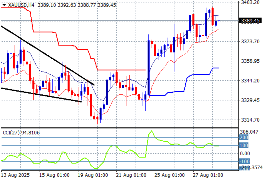Viewport: 264px width, 180px height.
Task: Click the CCI 100 level label
Action: tap(244, 146)
